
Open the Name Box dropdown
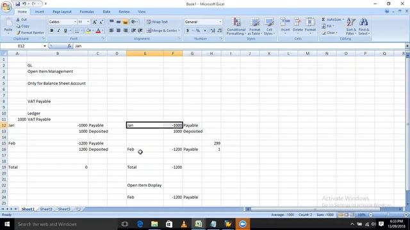click(45, 46)
